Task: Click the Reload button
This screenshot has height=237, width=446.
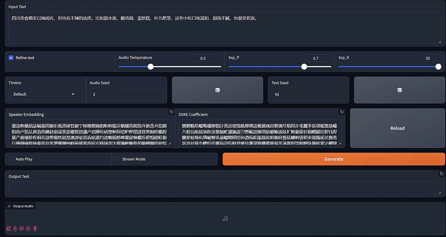Action: (x=397, y=128)
